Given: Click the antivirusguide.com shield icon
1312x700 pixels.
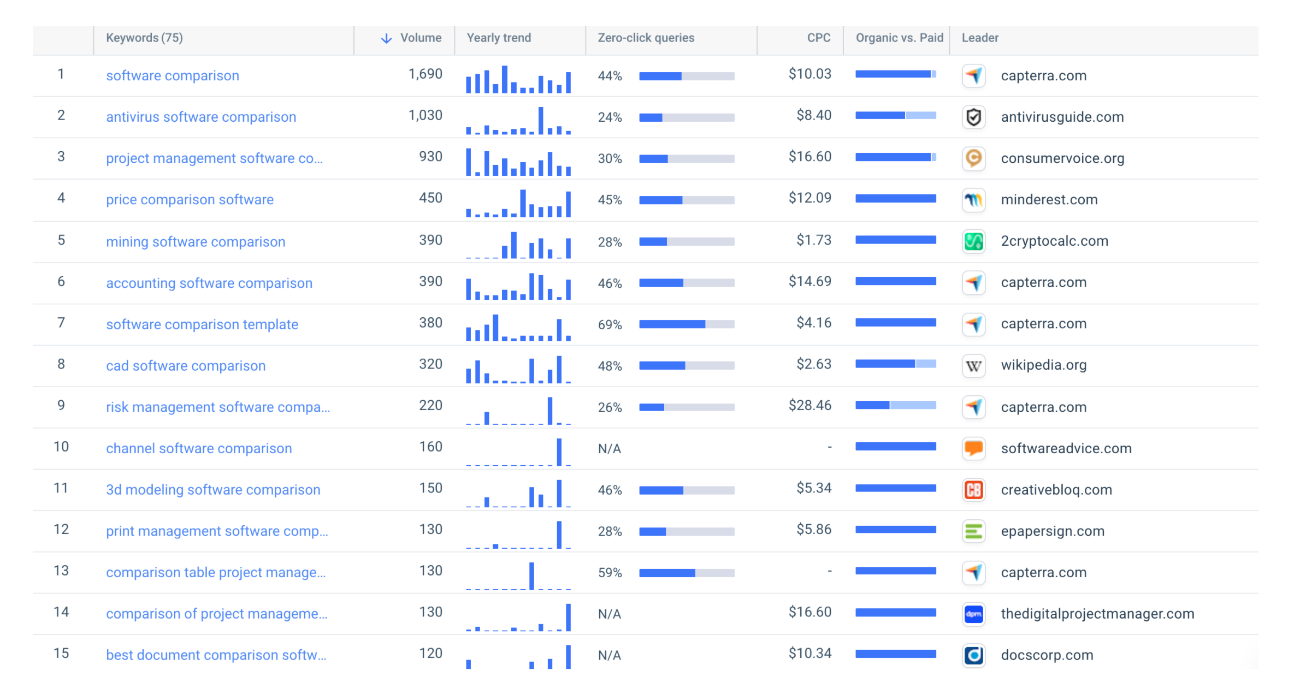Looking at the screenshot, I should pyautogui.click(x=973, y=117).
